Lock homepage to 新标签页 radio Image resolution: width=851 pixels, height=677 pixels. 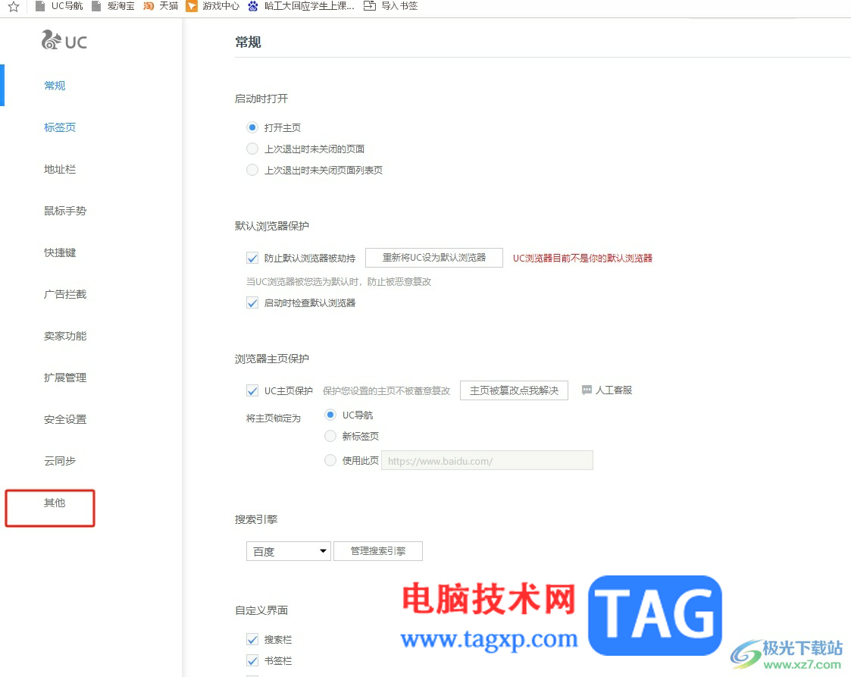(x=330, y=436)
